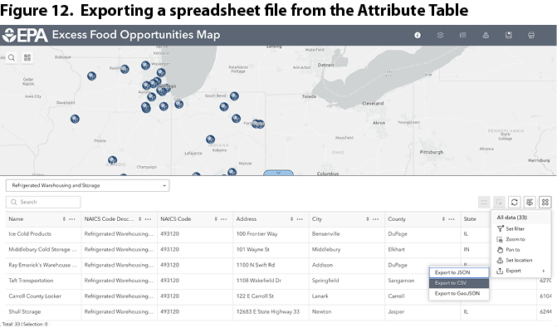557x328 pixels.
Task: Click the refresh table icon
Action: [x=514, y=203]
